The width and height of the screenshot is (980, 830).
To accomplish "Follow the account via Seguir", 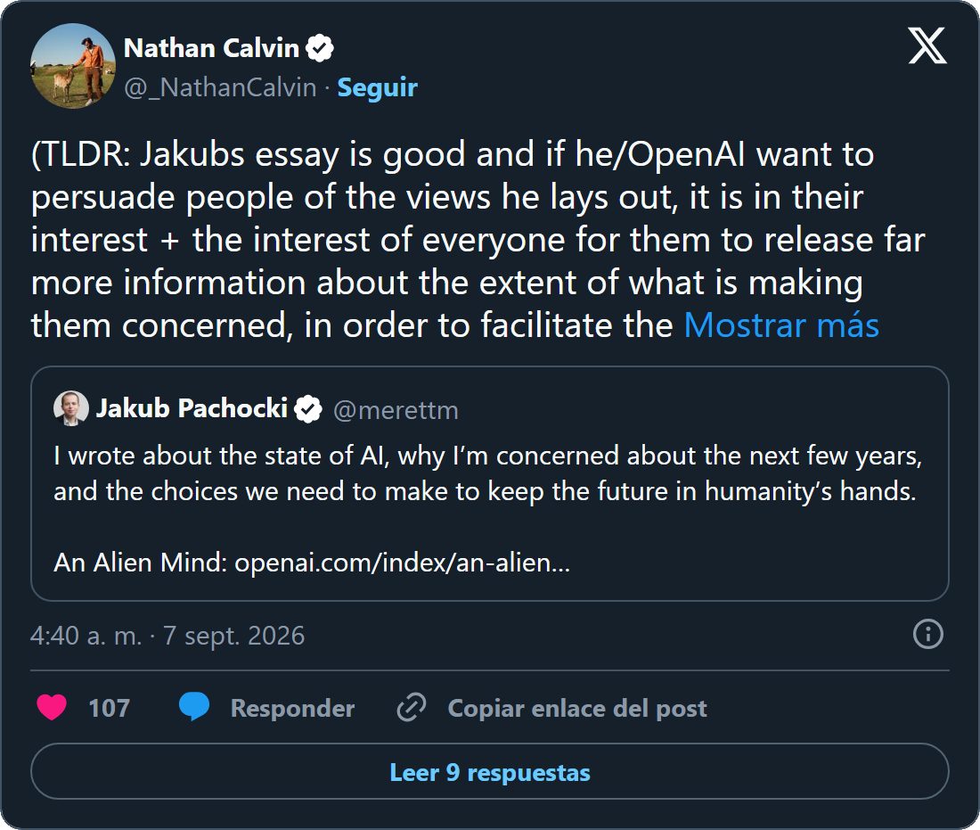I will (x=377, y=87).
